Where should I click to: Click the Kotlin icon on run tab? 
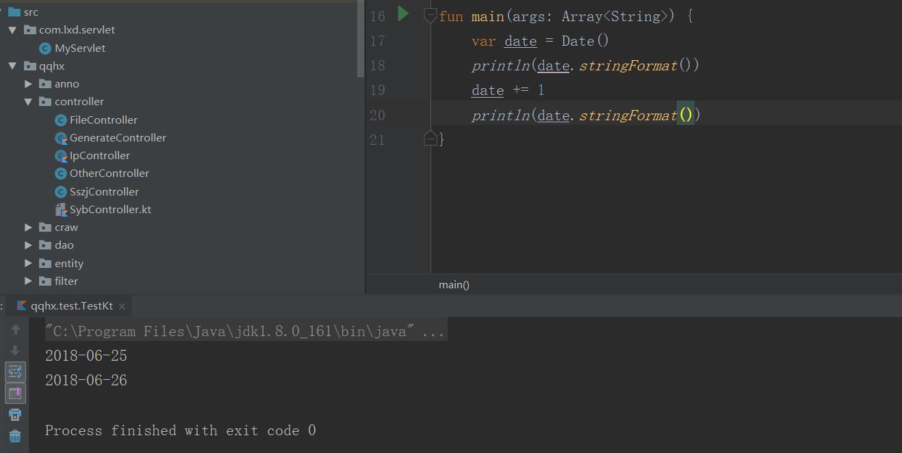click(22, 306)
